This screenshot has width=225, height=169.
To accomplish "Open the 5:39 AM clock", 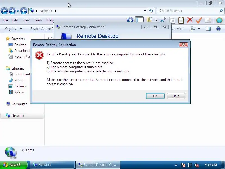I will (211, 165).
